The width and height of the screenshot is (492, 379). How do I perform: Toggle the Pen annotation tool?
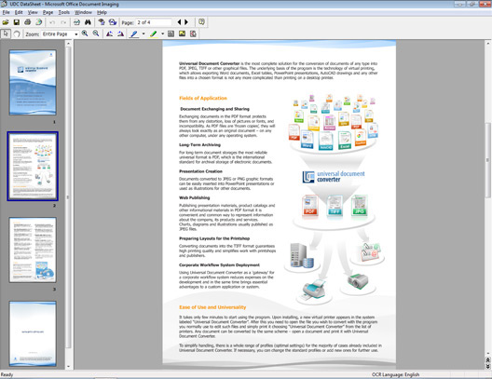tap(134, 34)
